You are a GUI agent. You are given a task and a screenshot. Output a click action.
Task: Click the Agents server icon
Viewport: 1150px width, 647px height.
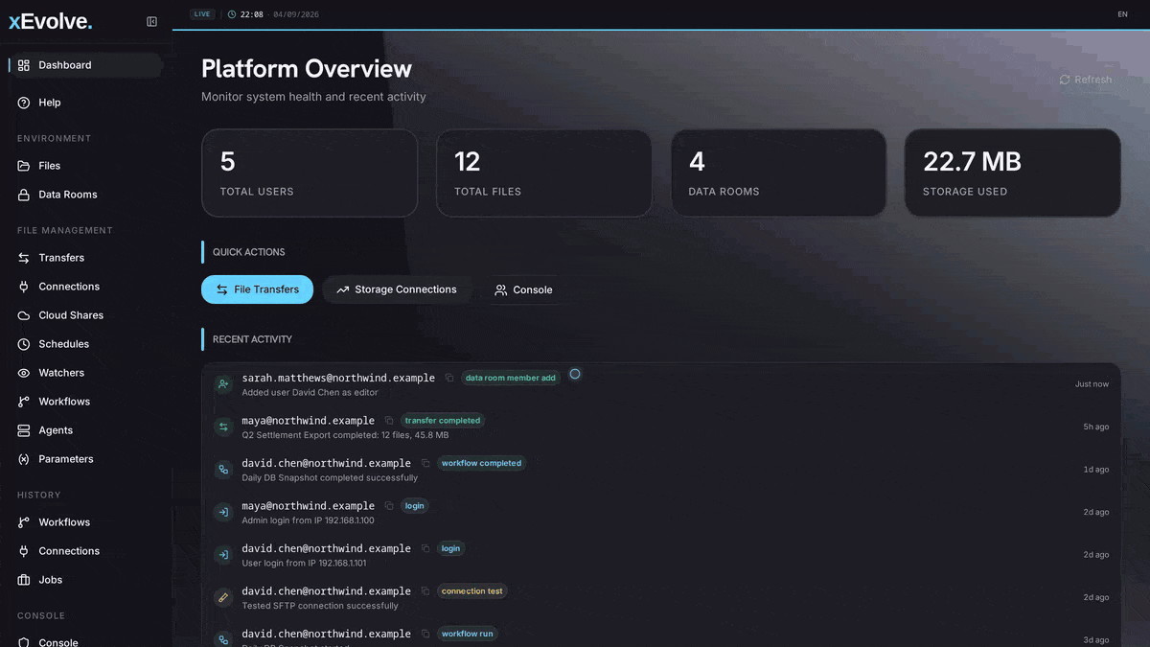pyautogui.click(x=24, y=430)
